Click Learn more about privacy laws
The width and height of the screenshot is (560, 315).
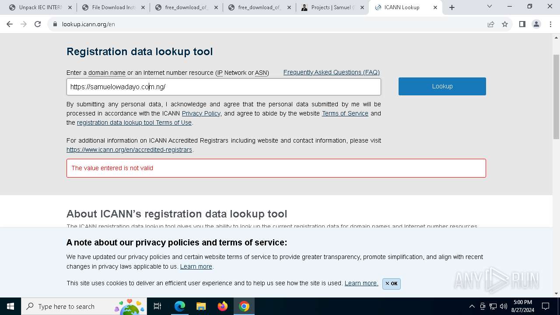tap(196, 266)
